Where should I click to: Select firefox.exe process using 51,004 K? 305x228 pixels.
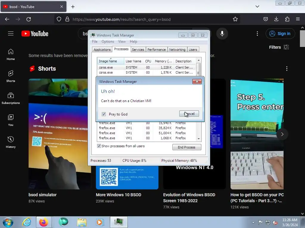pos(147,133)
